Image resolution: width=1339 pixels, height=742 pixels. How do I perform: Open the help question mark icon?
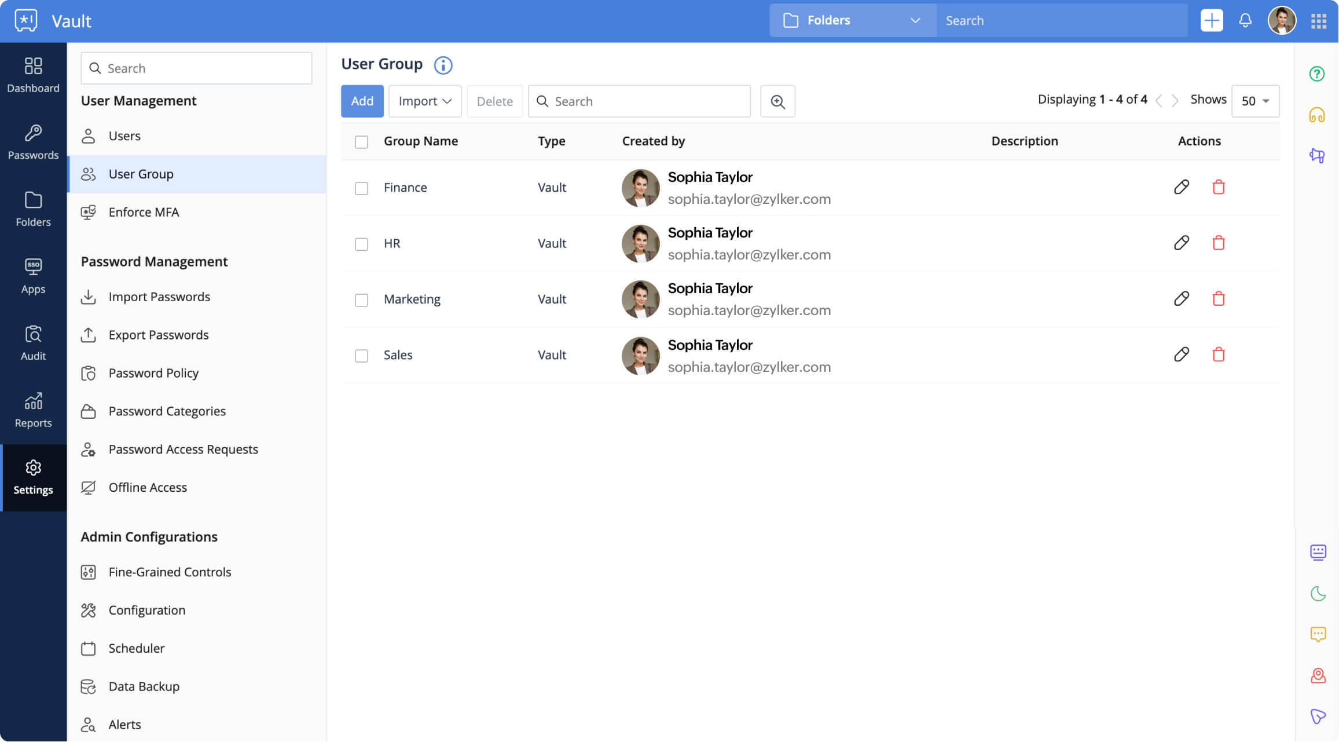pos(1316,74)
